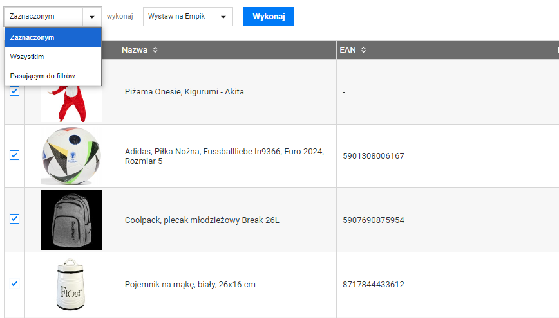Collapse the Zaznaczonym dropdown arrow
Screen dimensions: 559x318
(92, 17)
